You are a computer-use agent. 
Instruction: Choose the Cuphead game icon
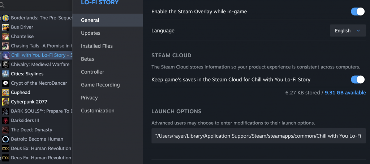(5, 93)
